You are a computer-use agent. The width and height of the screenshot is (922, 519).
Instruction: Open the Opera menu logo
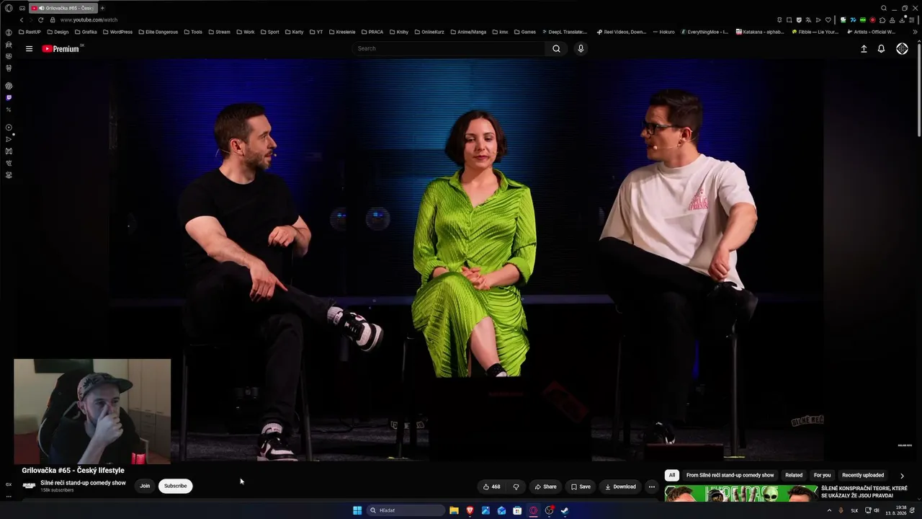pos(9,8)
